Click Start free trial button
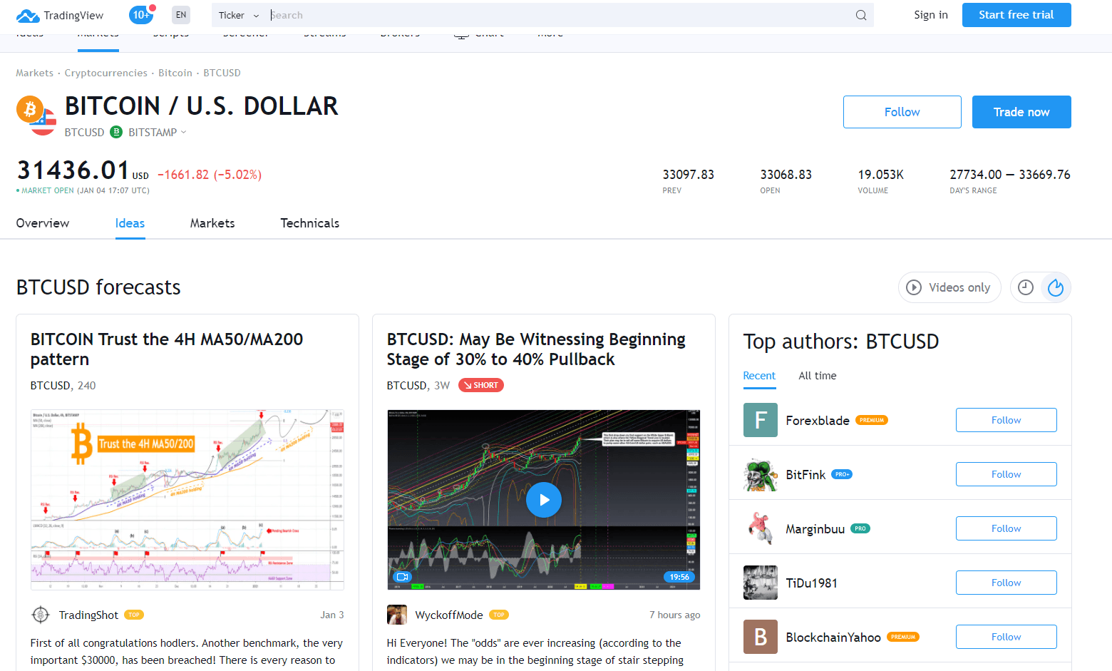Viewport: 1112px width, 671px height. tap(1016, 15)
